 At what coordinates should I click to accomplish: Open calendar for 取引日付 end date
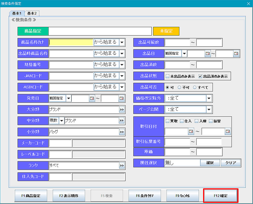(228, 131)
